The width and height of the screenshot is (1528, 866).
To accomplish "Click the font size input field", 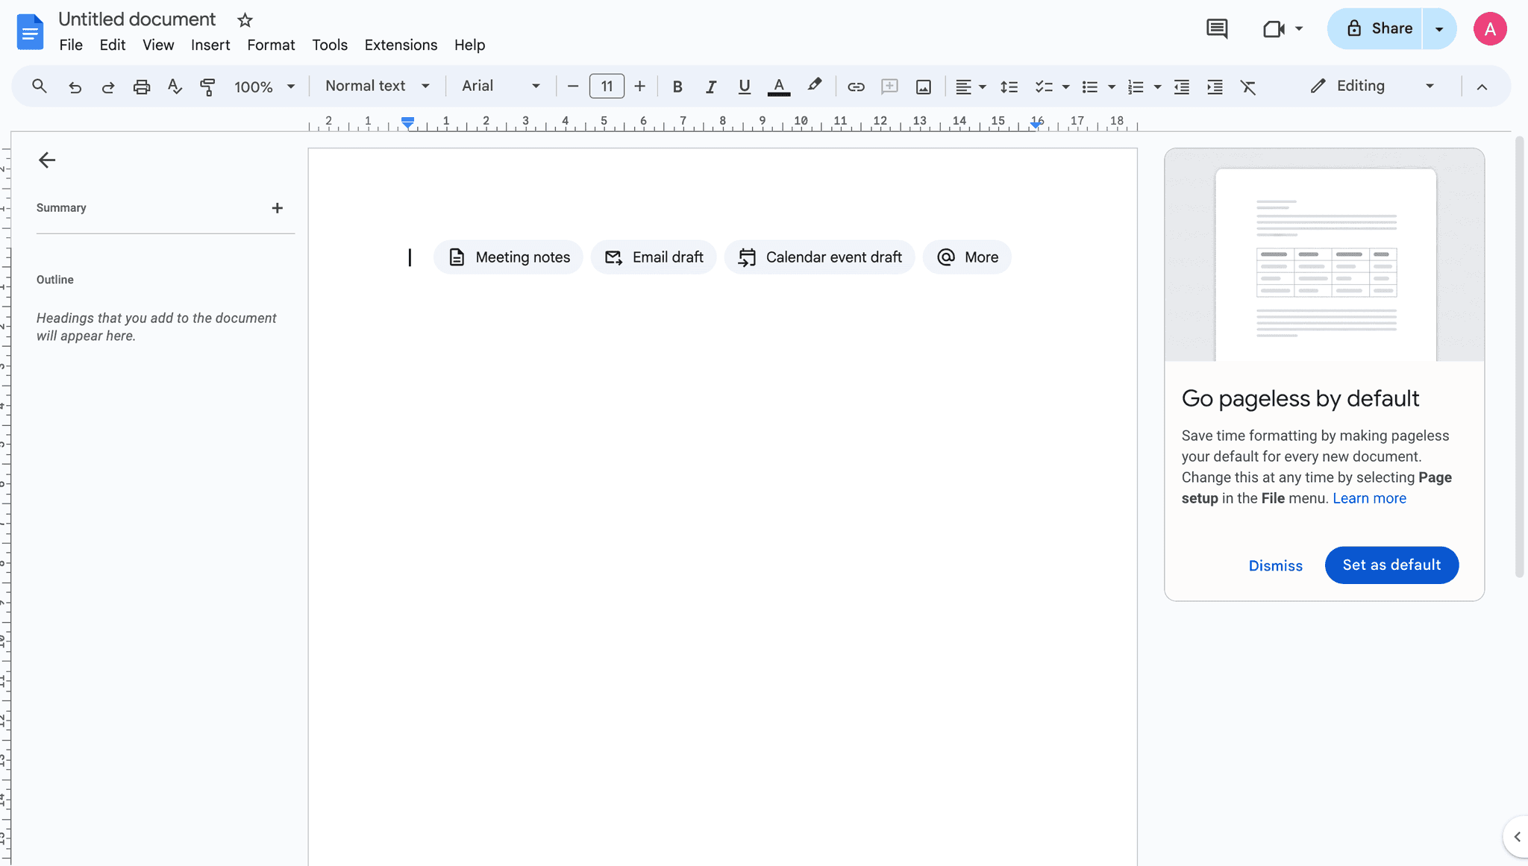I will (607, 87).
